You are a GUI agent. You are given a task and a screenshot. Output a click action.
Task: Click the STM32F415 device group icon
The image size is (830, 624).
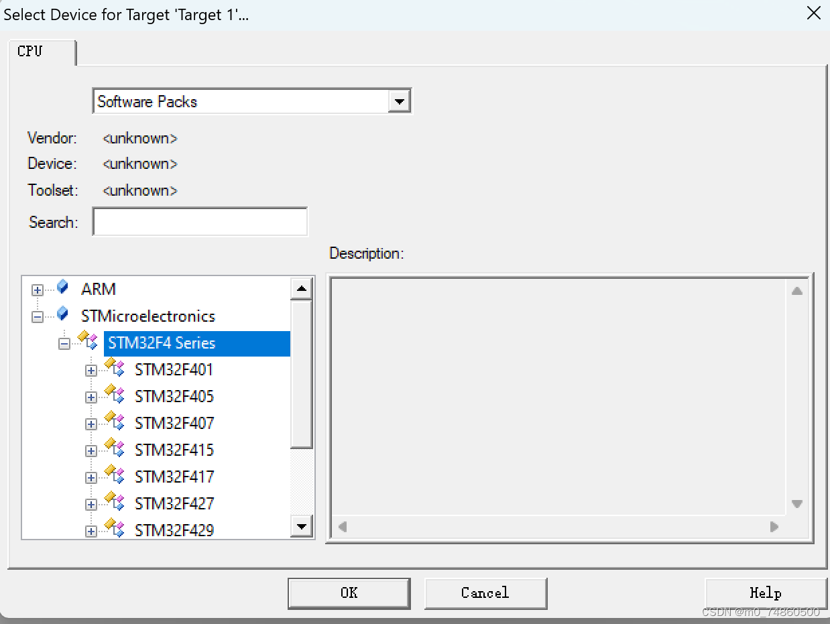[115, 448]
